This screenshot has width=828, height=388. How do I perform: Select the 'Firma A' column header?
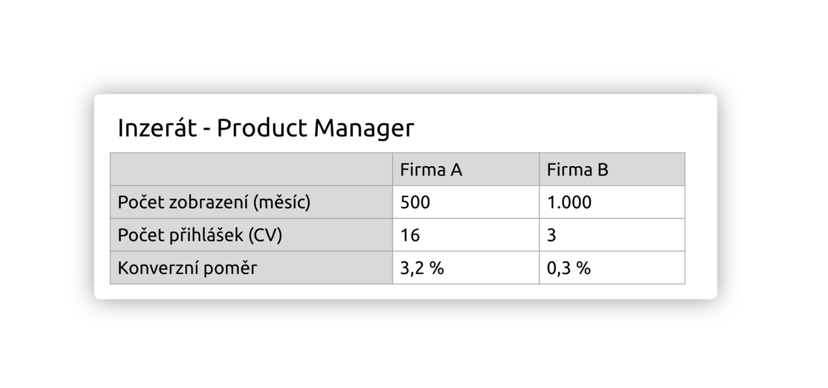coord(466,169)
